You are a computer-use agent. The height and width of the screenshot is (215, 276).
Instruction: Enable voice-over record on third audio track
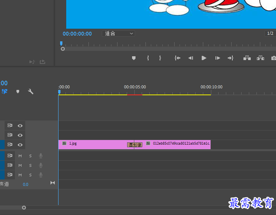41,175
